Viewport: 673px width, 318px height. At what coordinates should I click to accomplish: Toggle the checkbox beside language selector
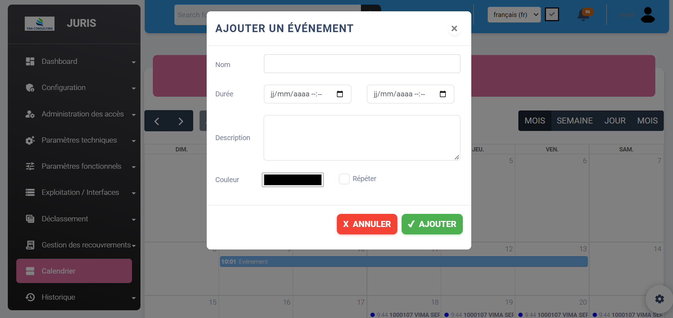coord(552,14)
